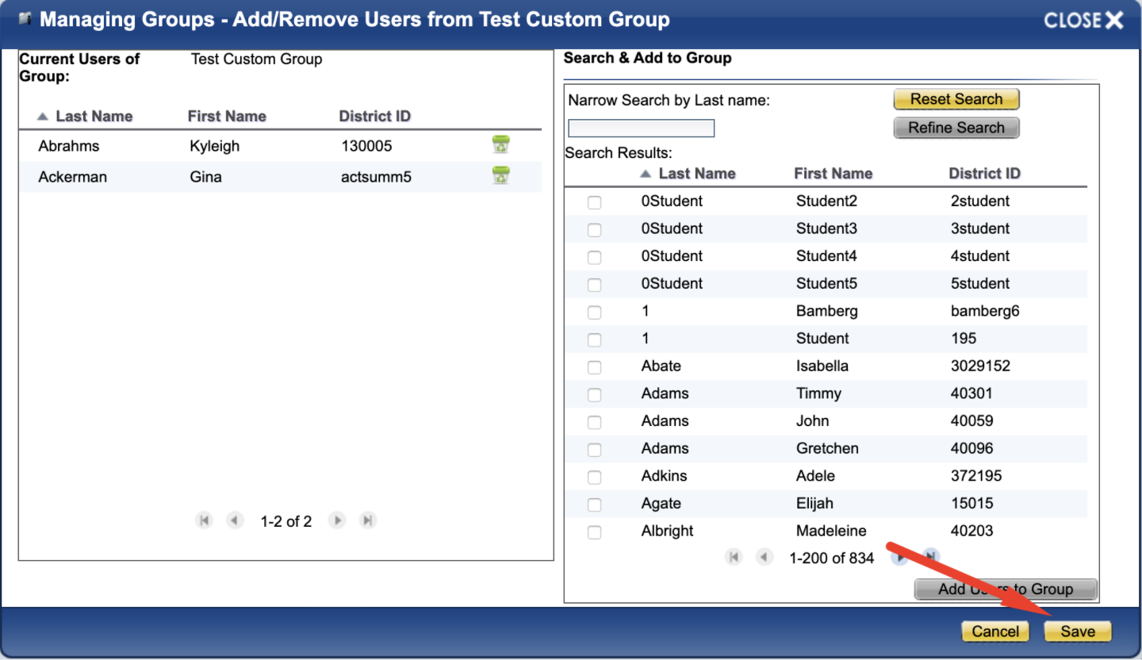Sort search results by First Name header
Image resolution: width=1142 pixels, height=660 pixels.
tap(833, 174)
